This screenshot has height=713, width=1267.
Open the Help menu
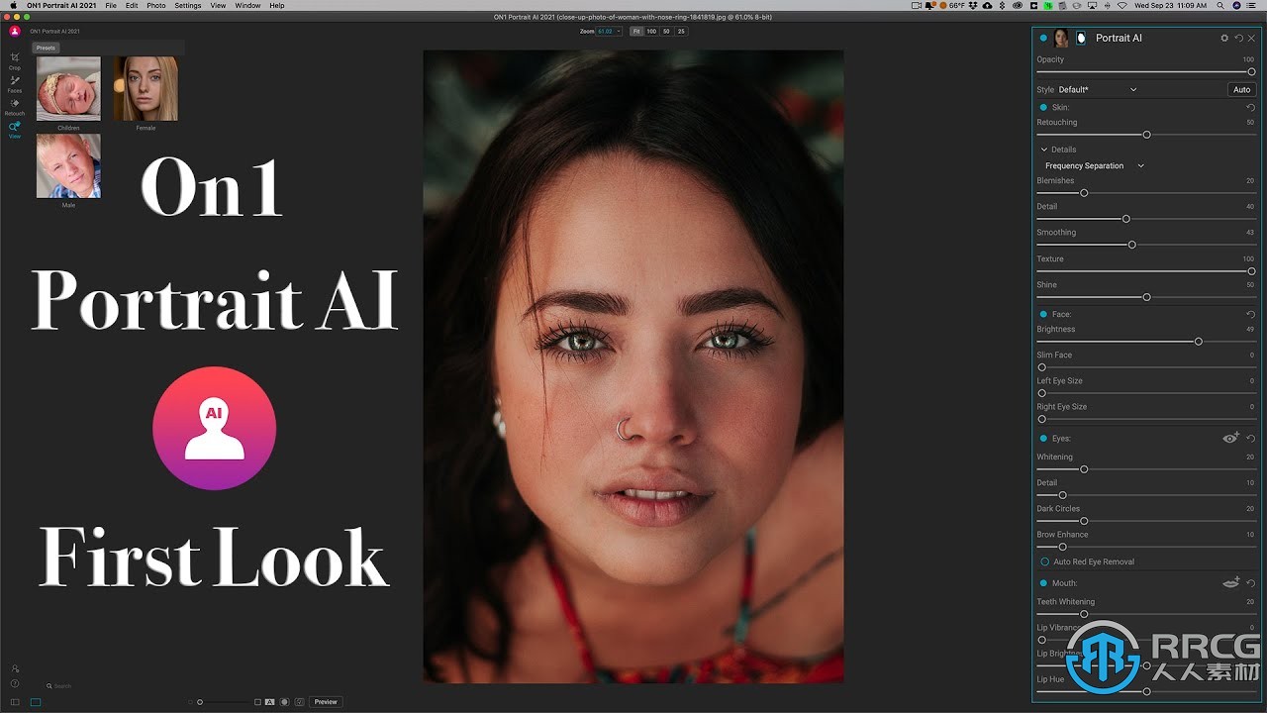pos(277,6)
